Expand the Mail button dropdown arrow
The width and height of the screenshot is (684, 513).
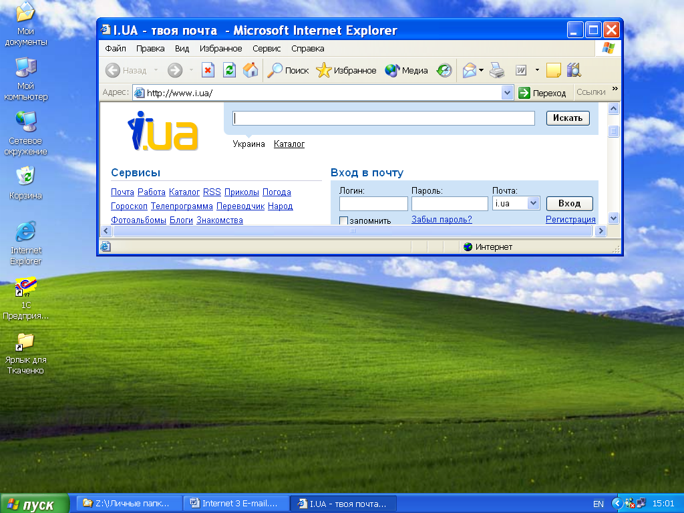coord(481,70)
